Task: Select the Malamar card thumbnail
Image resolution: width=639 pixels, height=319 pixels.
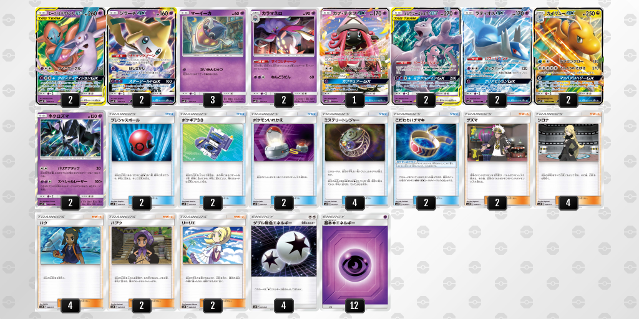Action: [x=284, y=56]
